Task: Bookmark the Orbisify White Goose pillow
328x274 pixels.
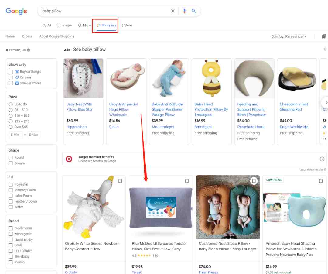Action: pos(120,181)
